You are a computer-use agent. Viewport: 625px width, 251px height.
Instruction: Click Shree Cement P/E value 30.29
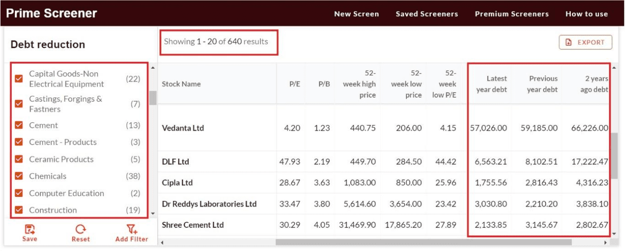290,225
